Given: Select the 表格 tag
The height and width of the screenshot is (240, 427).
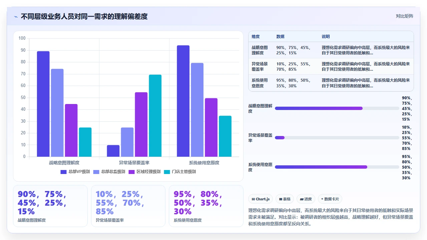Looking at the screenshot, I should pyautogui.click(x=285, y=199).
